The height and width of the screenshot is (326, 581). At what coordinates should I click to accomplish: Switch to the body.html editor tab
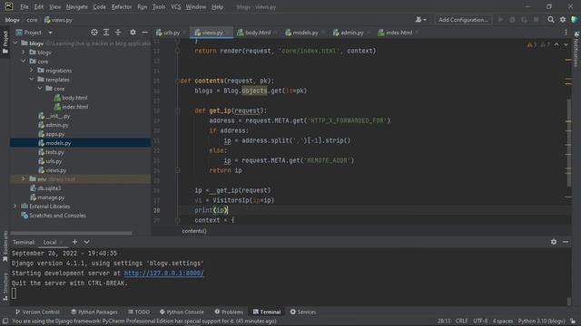[x=257, y=33]
